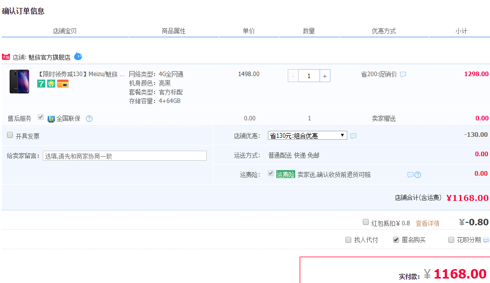The width and height of the screenshot is (490, 283).
Task: Click the 给卖家留言 message input field
Action: (125, 156)
